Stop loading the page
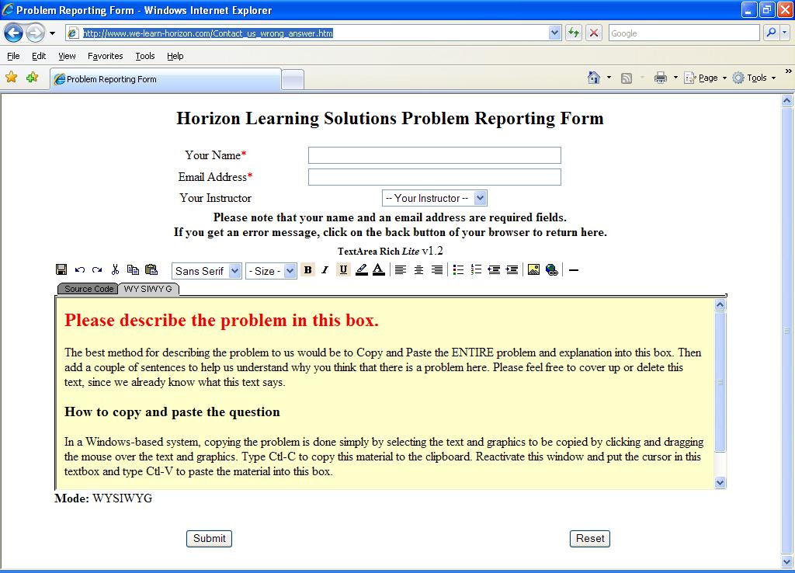 coord(594,33)
